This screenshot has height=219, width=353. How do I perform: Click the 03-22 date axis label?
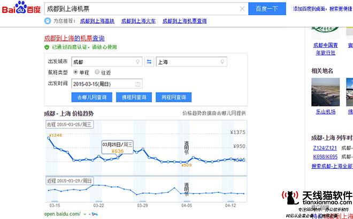pyautogui.click(x=98, y=206)
